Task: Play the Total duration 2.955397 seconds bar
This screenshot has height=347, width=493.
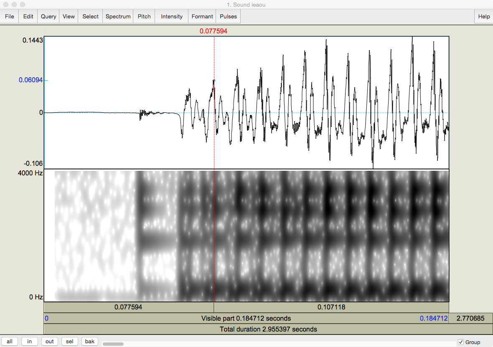Action: 268,329
